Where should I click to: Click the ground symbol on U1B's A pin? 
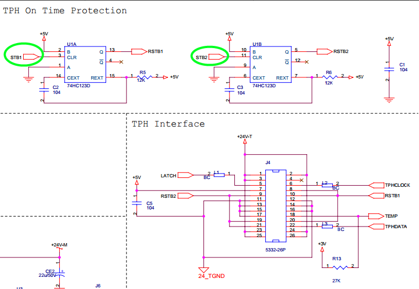214,80
